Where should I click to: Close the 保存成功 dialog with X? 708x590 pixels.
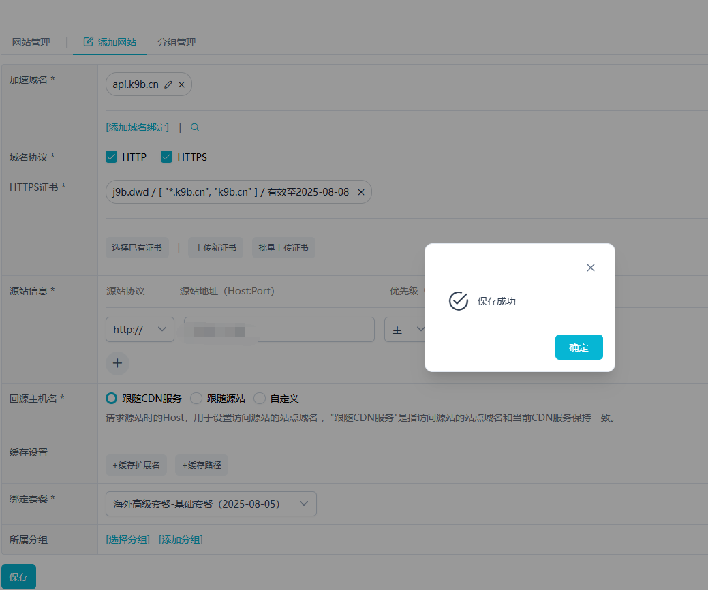pyautogui.click(x=591, y=268)
